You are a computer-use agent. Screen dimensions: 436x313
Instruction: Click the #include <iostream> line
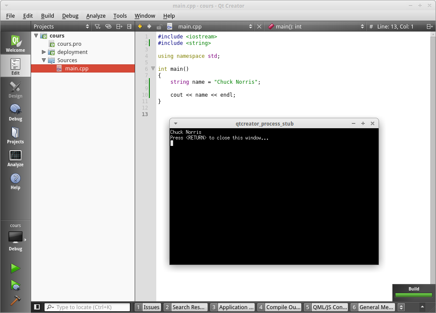(x=187, y=36)
